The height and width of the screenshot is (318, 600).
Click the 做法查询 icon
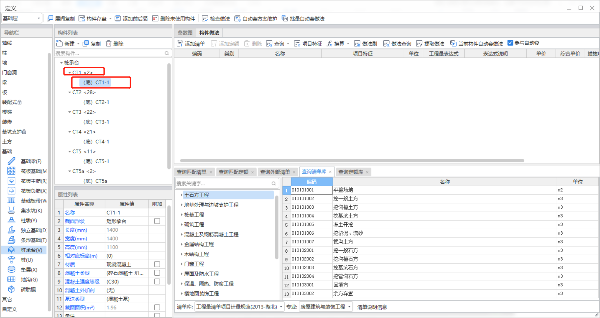click(x=387, y=43)
